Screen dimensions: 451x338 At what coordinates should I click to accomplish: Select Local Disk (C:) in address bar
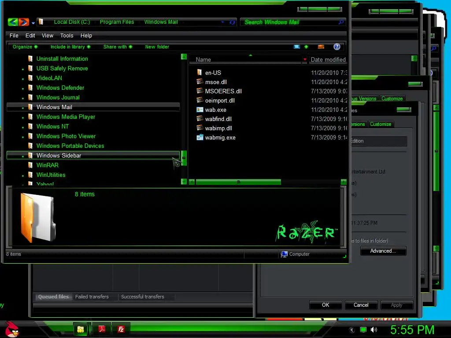[72, 22]
